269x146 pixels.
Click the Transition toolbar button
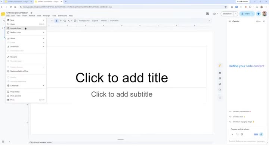pos(114,21)
